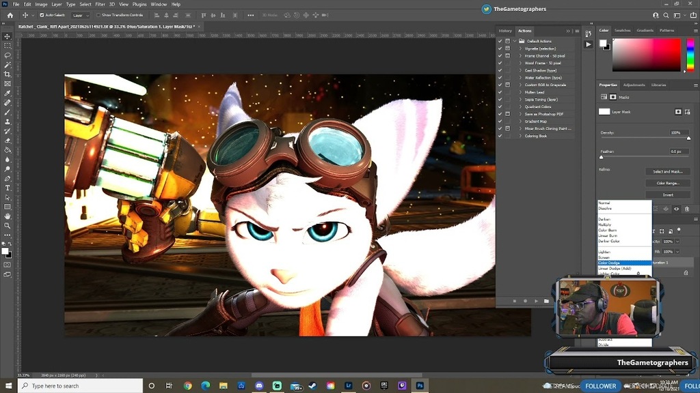Open the Filter menu
700x393 pixels.
[x=100, y=5]
